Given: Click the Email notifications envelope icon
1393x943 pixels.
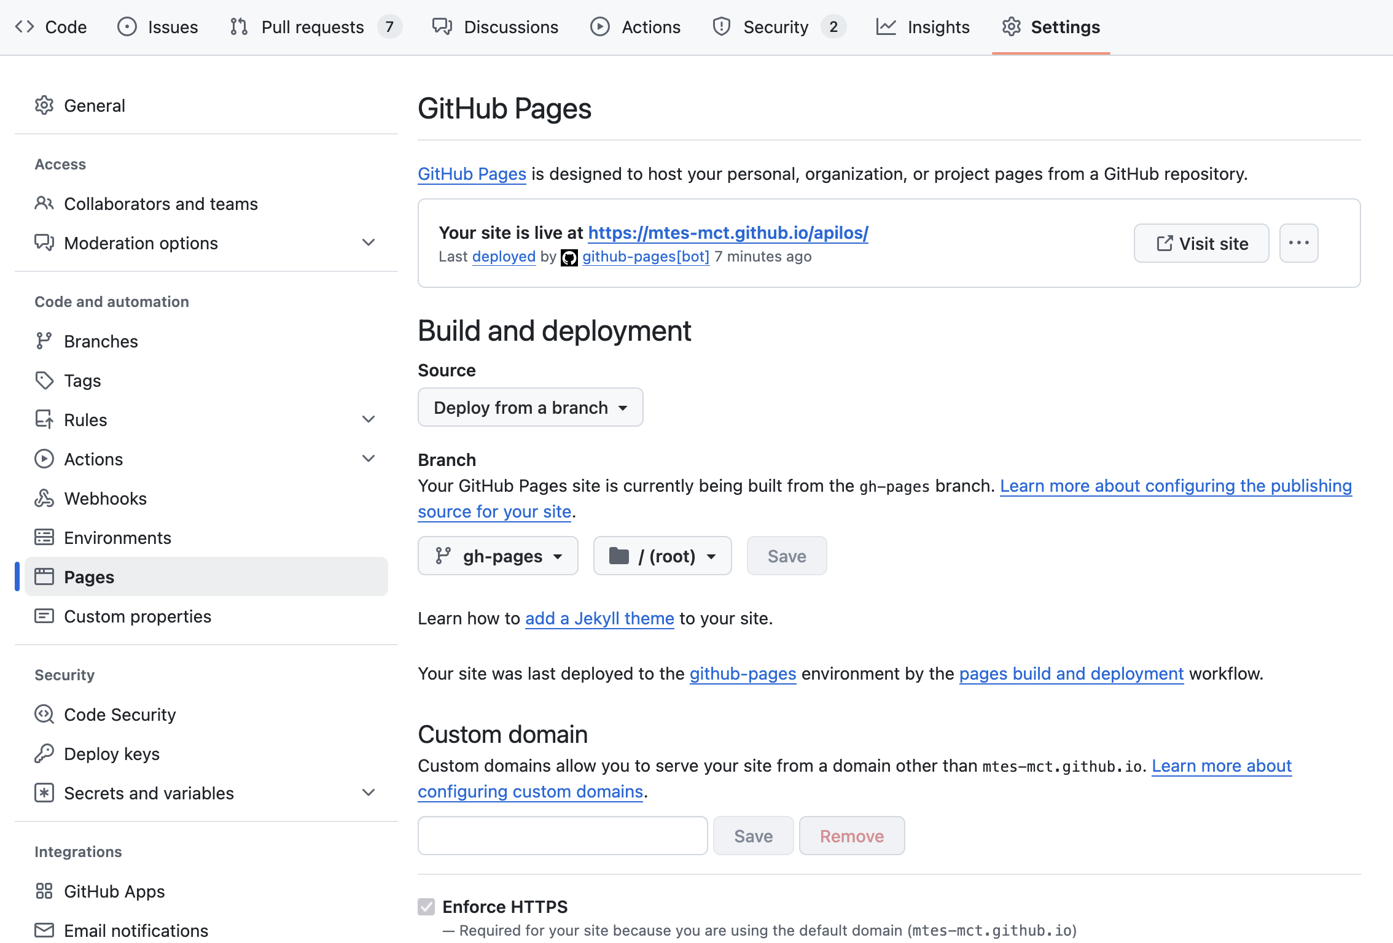Looking at the screenshot, I should 44,931.
